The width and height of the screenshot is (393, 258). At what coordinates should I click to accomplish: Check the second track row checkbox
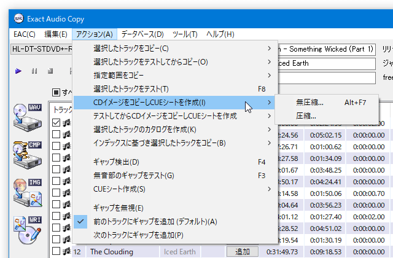click(56, 135)
